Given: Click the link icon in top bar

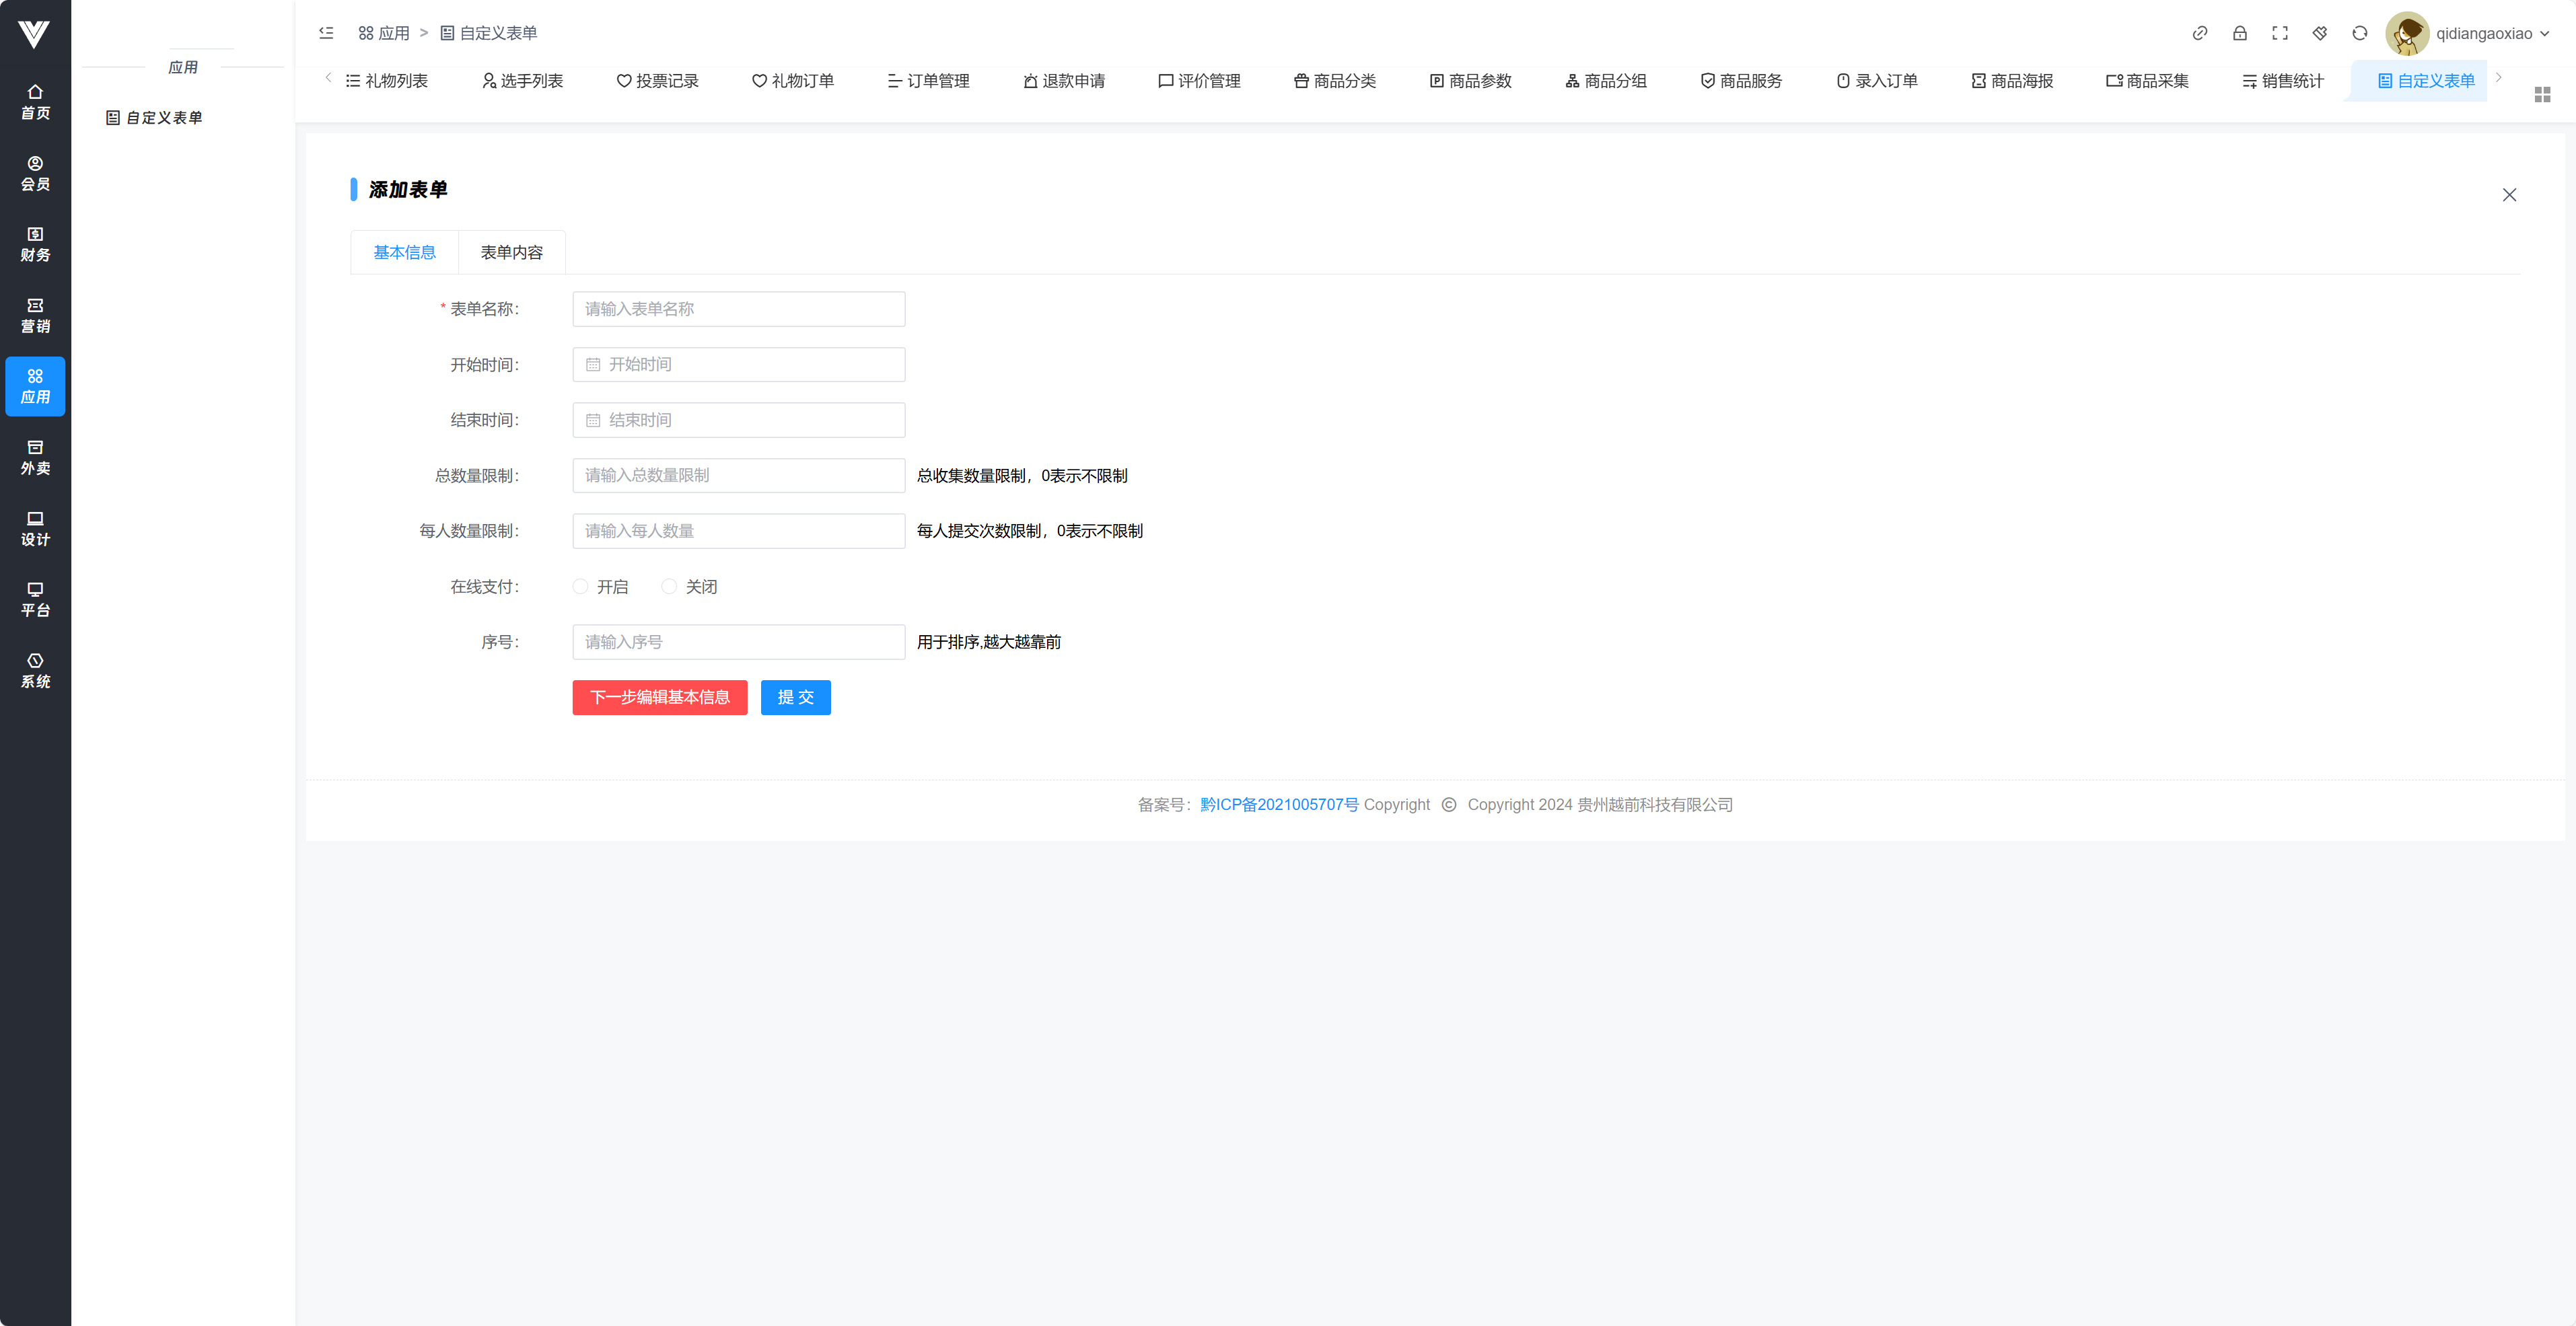Looking at the screenshot, I should point(2199,33).
